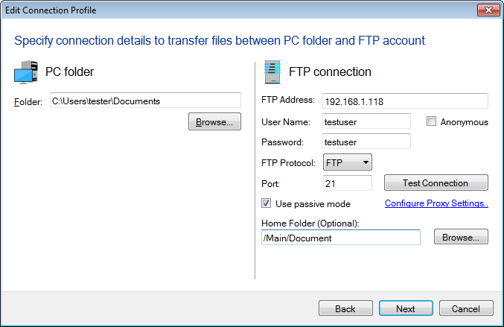504x327 pixels.
Task: Enable the Anonymous login checkbox
Action: point(431,121)
